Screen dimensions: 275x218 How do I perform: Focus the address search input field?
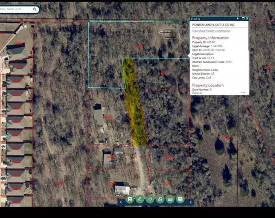click(15, 9)
